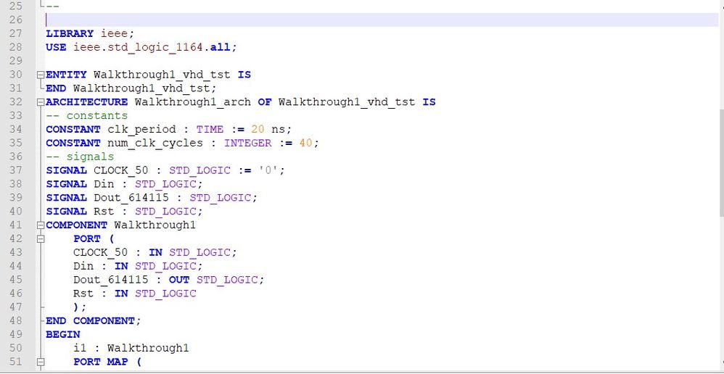Click line number 34 in the margin
This screenshot has width=724, height=374.
16,129
